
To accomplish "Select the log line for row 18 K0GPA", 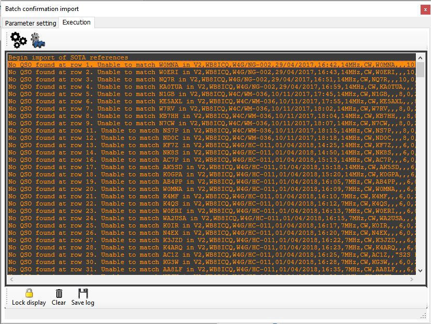I will [x=212, y=174].
